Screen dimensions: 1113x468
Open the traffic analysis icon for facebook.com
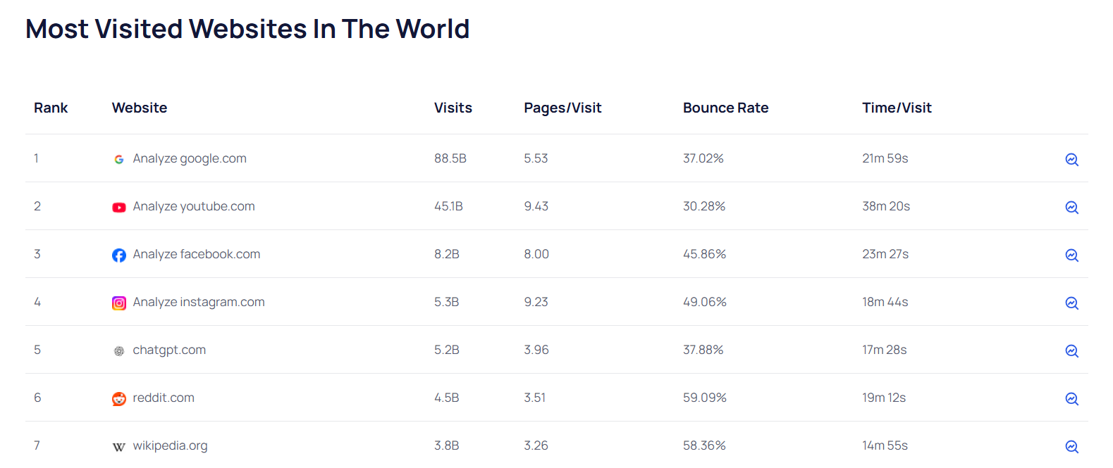[x=1071, y=255]
